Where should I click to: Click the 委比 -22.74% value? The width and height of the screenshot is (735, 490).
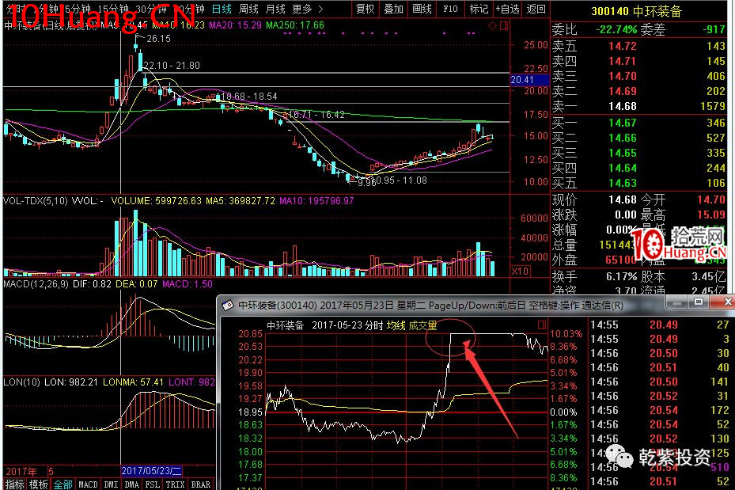616,29
